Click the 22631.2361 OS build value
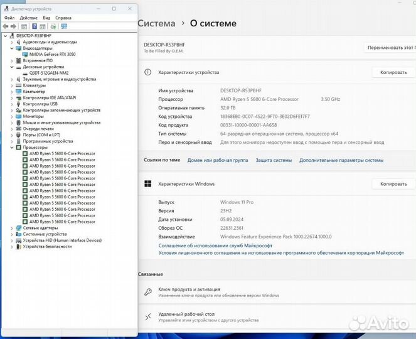Screen dimensions: 416x339 [x=232, y=228]
